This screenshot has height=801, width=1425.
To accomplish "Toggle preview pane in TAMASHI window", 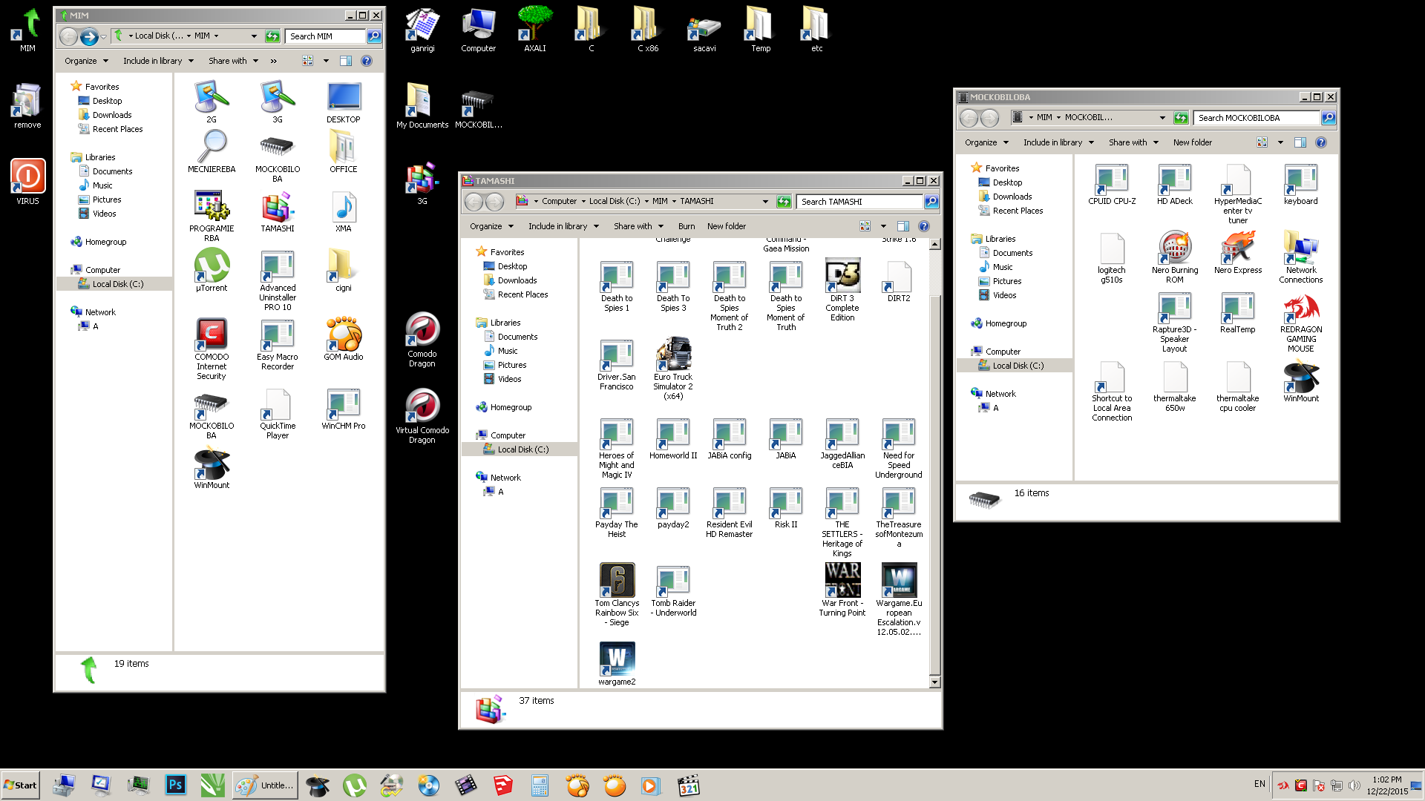I will pos(903,226).
